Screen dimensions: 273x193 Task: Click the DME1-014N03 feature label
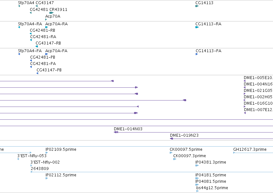click(x=128, y=129)
